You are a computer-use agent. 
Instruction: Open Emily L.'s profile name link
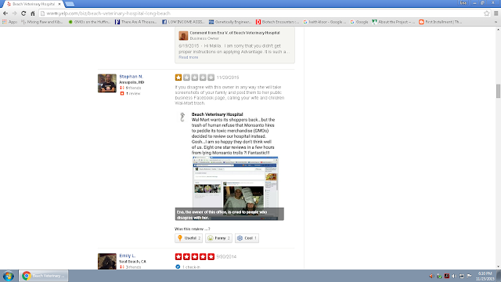pyautogui.click(x=127, y=256)
